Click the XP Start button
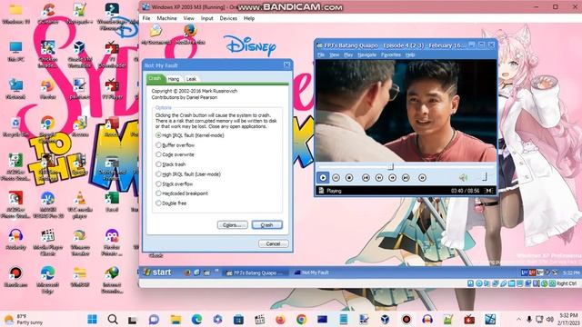The image size is (582, 327). point(158,272)
